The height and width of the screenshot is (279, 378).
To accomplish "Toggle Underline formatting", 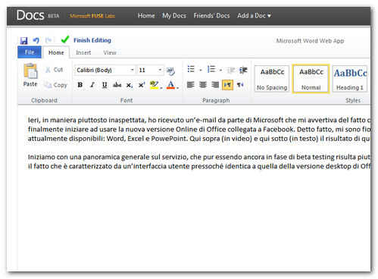I will (x=105, y=85).
